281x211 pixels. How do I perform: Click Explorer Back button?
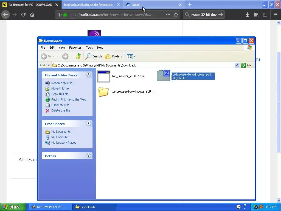click(48, 56)
